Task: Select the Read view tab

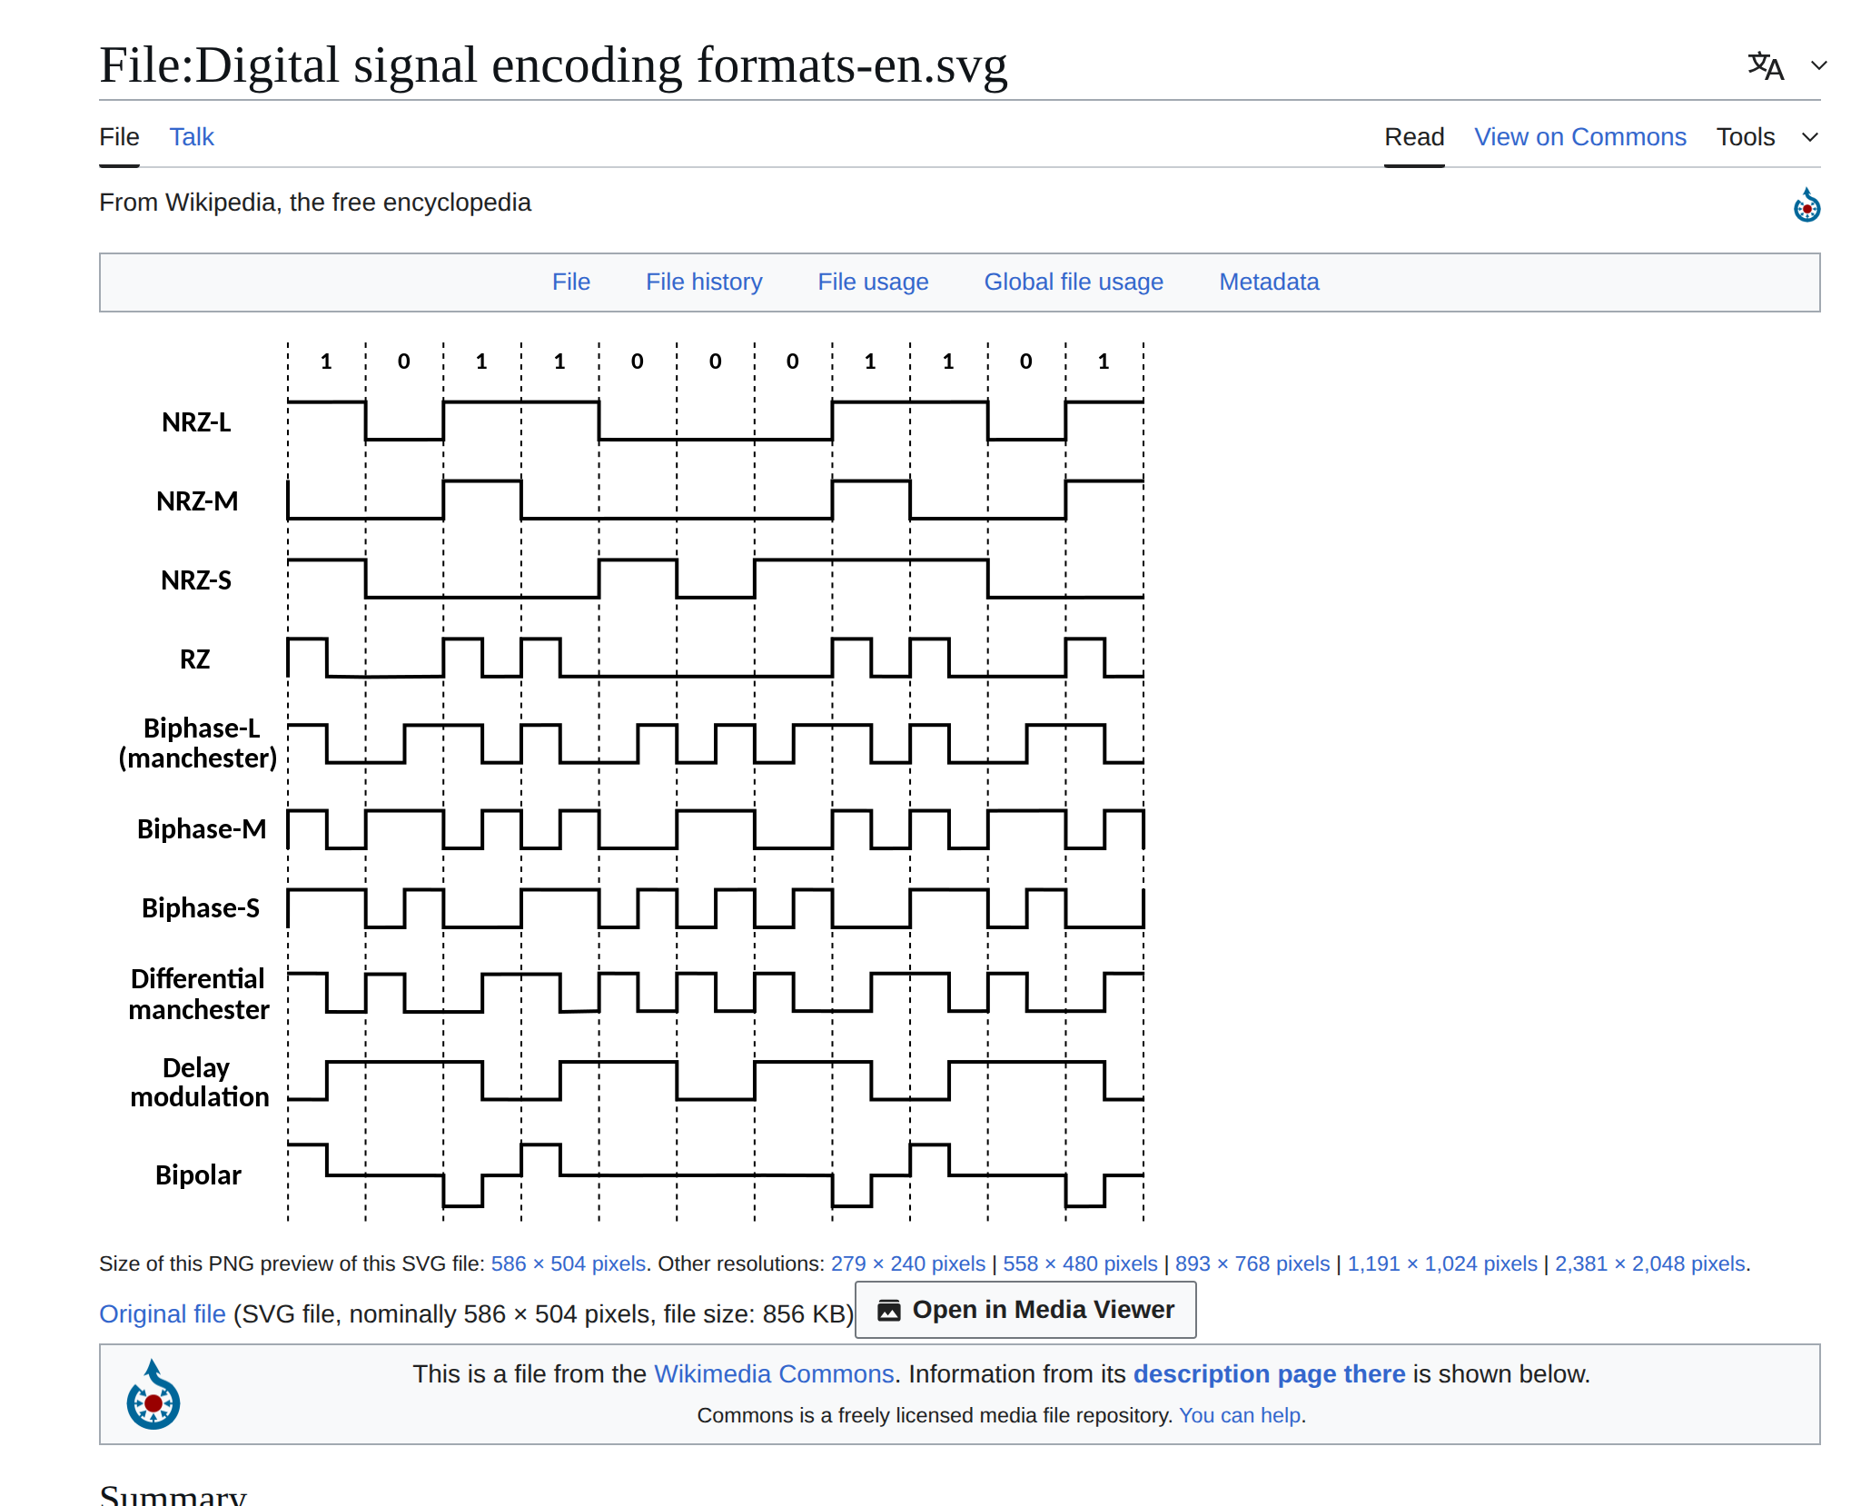Action: pyautogui.click(x=1413, y=137)
